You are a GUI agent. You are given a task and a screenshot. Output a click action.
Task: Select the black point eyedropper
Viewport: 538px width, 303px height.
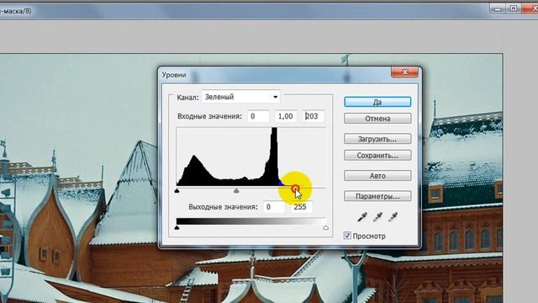[362, 217]
